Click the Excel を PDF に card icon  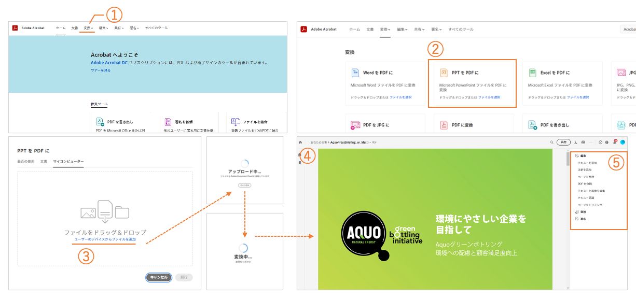coord(532,73)
